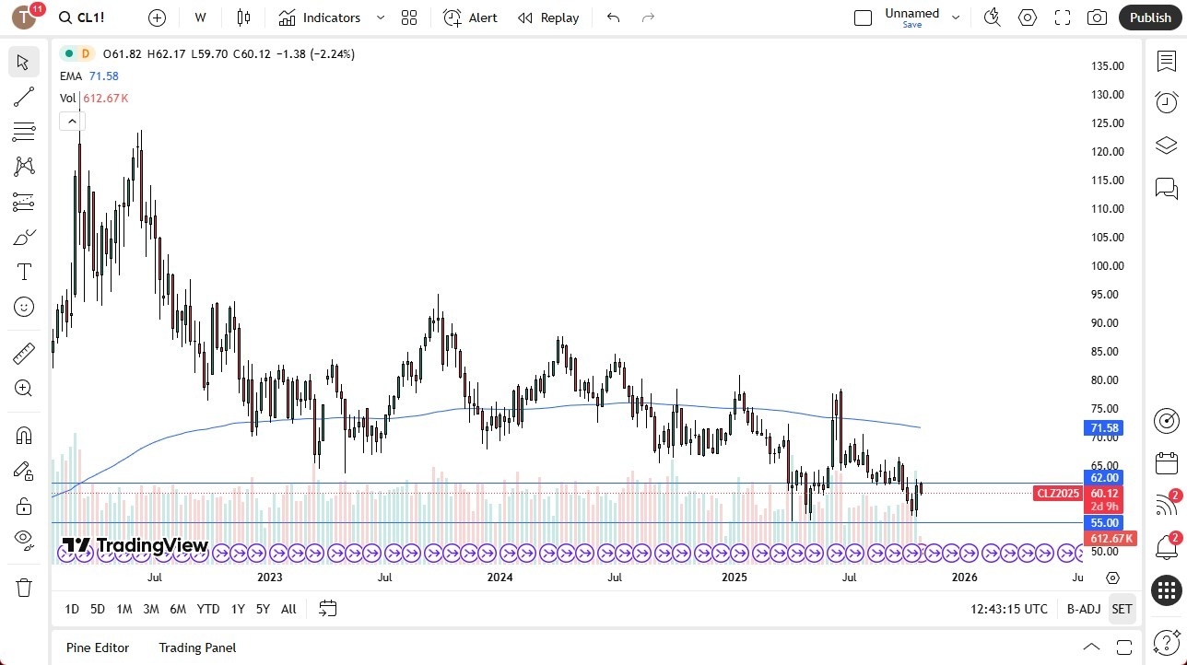1187x665 pixels.
Task: Select the Measure ruler tool
Action: click(x=23, y=353)
